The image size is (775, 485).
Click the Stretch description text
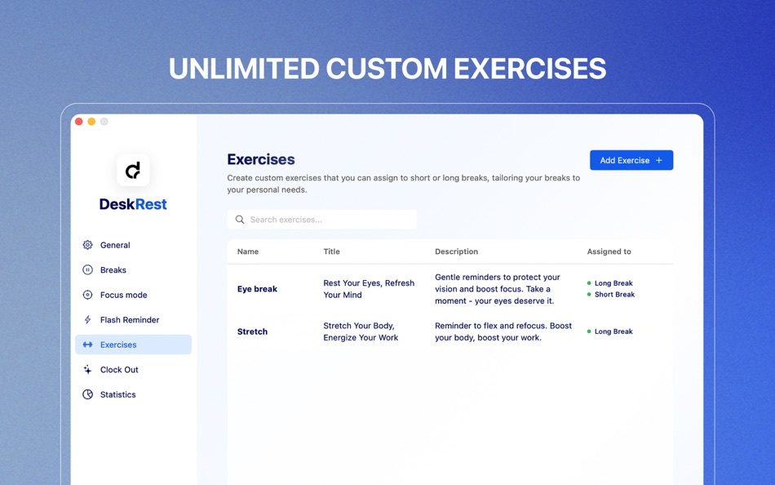(503, 331)
